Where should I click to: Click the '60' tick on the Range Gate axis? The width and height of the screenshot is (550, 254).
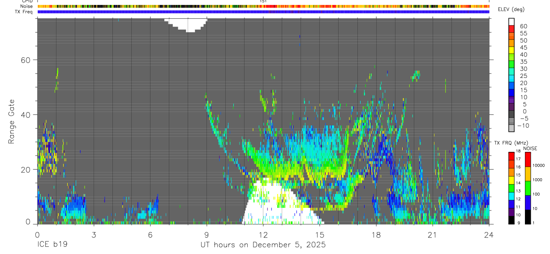(25, 60)
